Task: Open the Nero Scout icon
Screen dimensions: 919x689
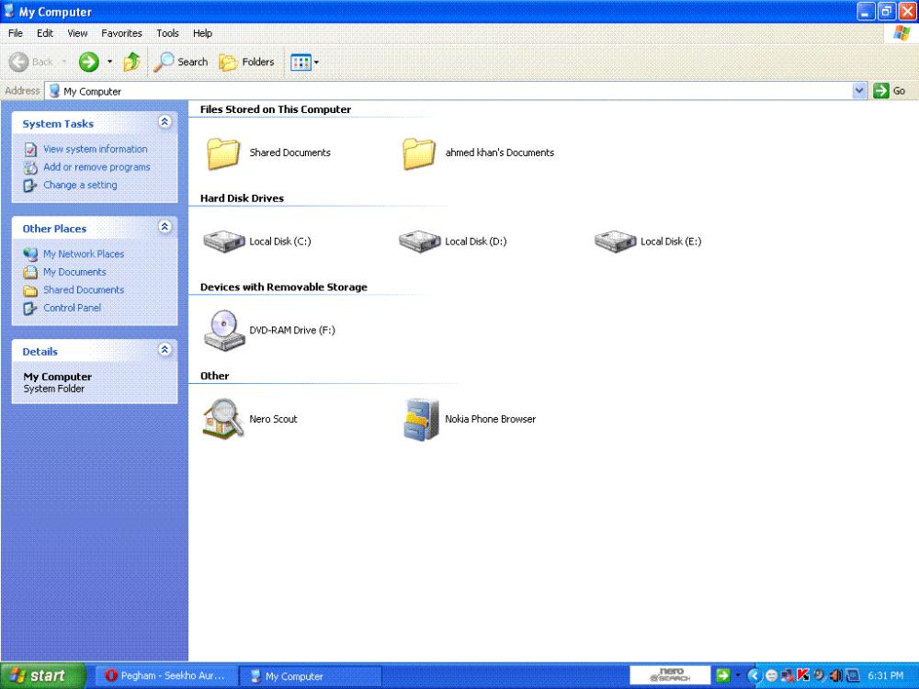Action: [223, 419]
